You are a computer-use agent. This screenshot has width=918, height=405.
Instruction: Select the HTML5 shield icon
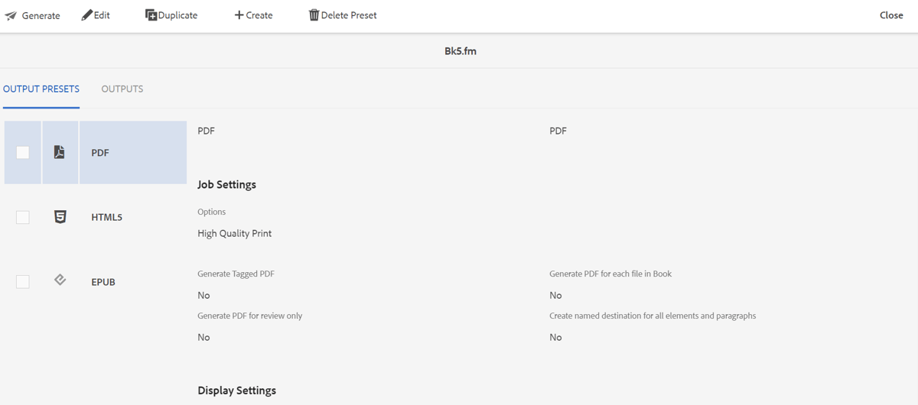(60, 217)
